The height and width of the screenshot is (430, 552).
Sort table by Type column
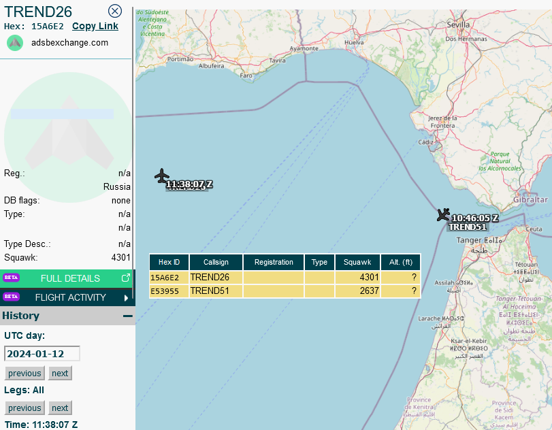tap(319, 262)
